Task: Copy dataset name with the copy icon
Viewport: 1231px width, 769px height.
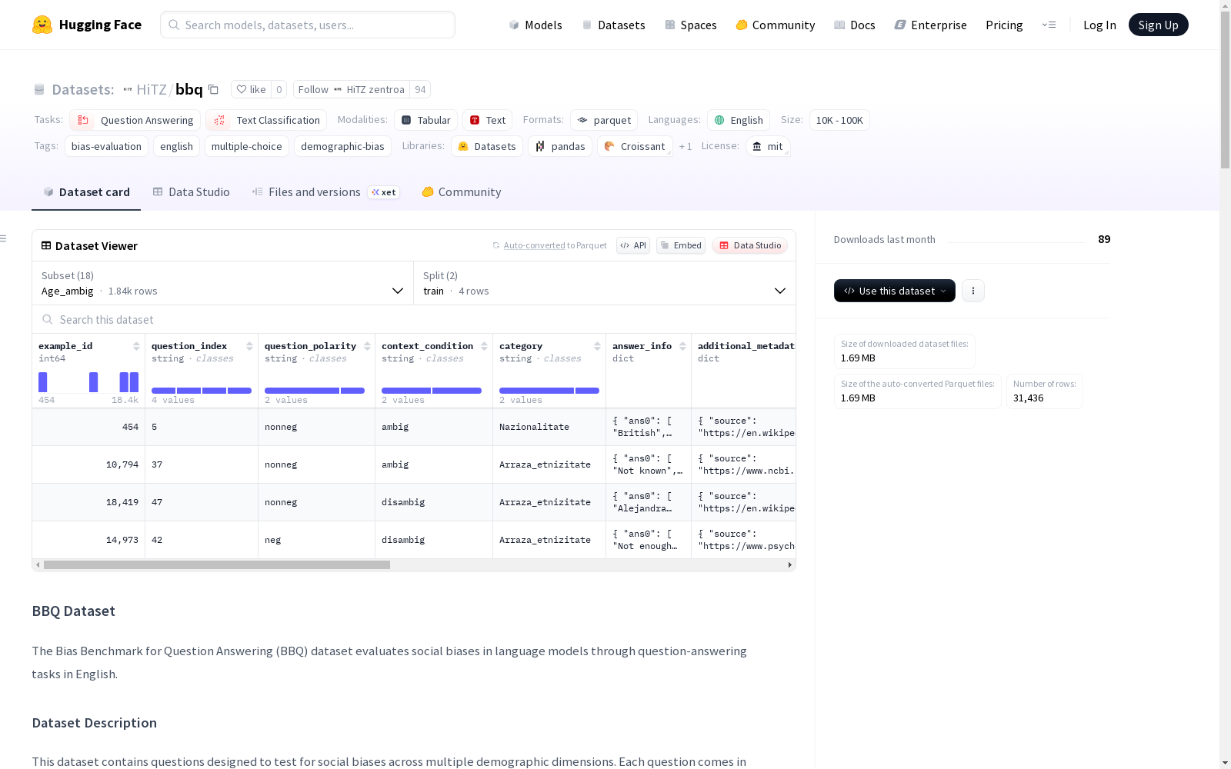Action: [x=214, y=89]
